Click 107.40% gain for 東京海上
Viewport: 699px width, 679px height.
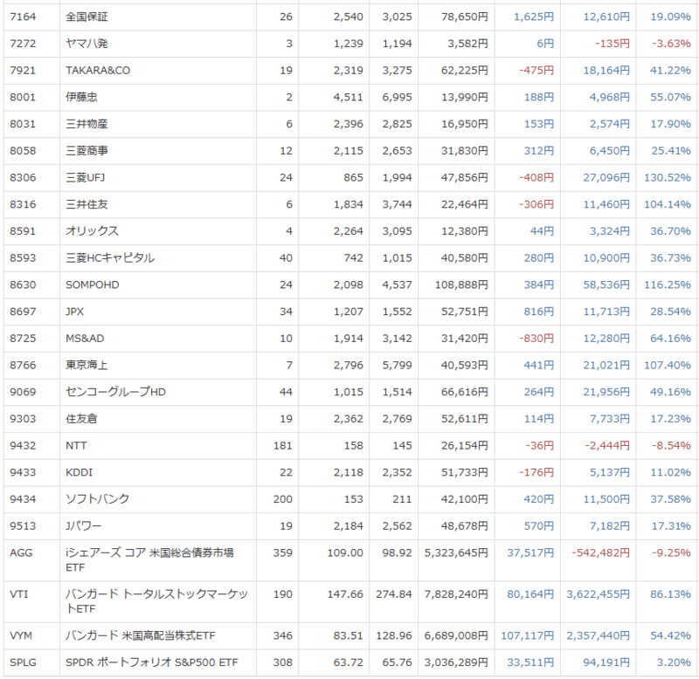(668, 365)
